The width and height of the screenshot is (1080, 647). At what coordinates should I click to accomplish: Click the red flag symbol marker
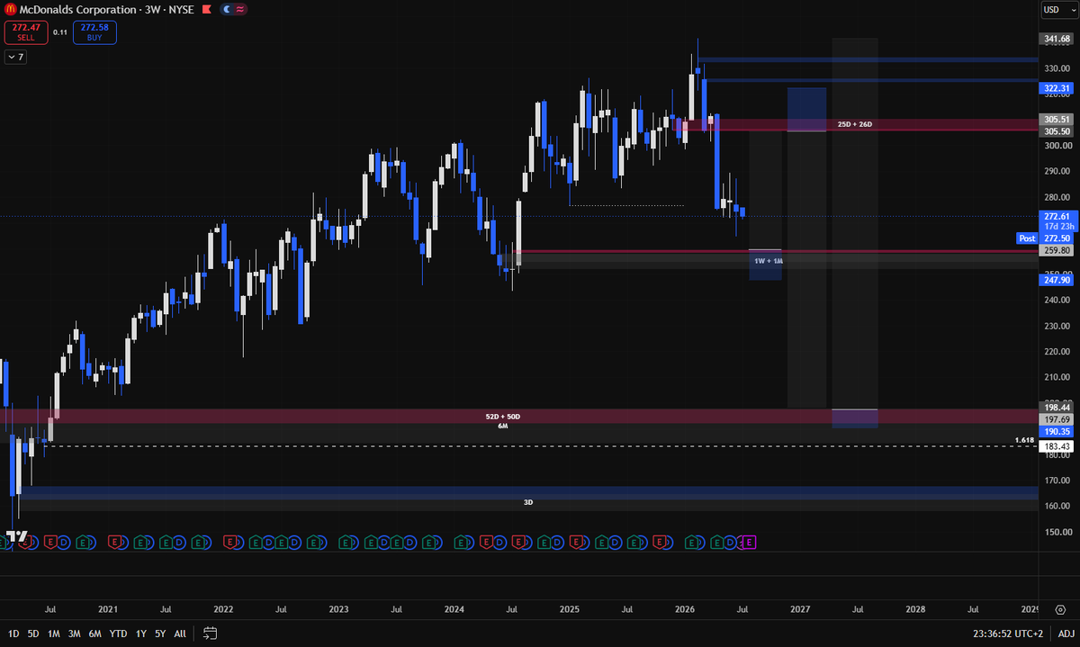tap(208, 9)
